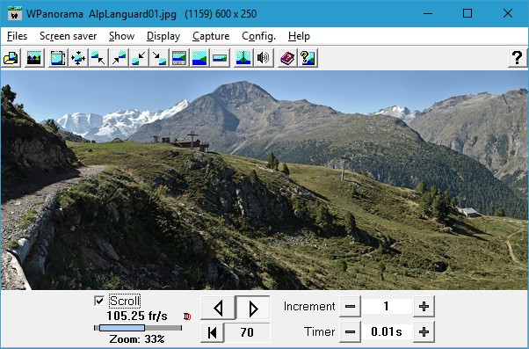The height and width of the screenshot is (349, 529).
Task: Open the Capture menu
Action: 211,36
